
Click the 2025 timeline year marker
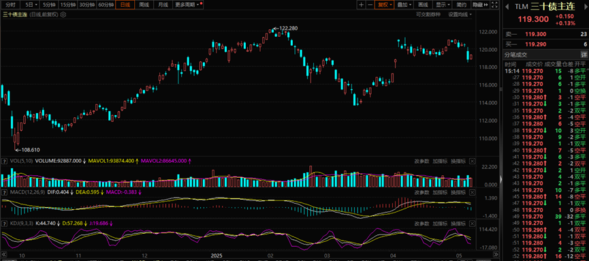click(x=217, y=256)
